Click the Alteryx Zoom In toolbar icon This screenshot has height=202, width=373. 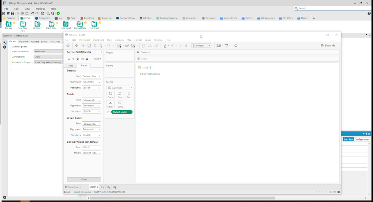click(x=48, y=13)
